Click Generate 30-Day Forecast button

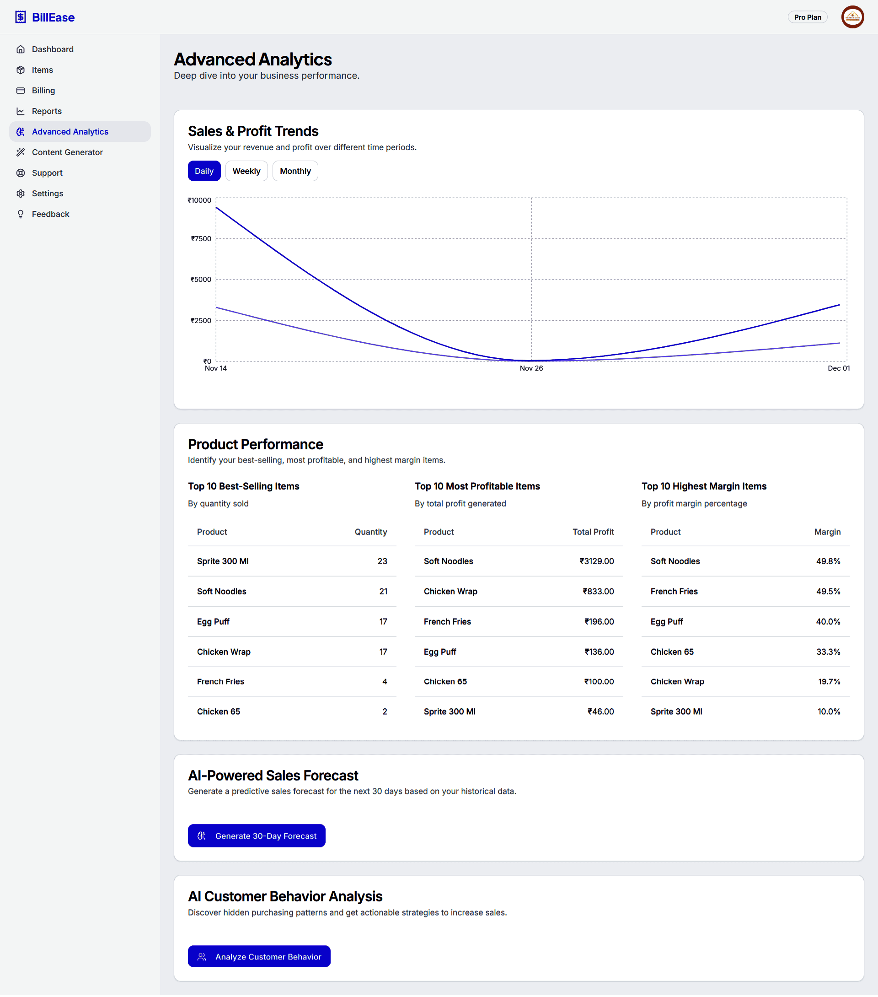pos(257,836)
